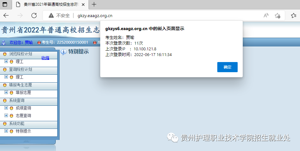Click orange bullet beside 填报志愿
Screen dimensions: 300x151
point(11,92)
